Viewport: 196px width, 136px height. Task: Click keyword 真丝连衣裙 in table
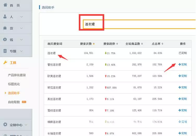pyautogui.click(x=54, y=99)
